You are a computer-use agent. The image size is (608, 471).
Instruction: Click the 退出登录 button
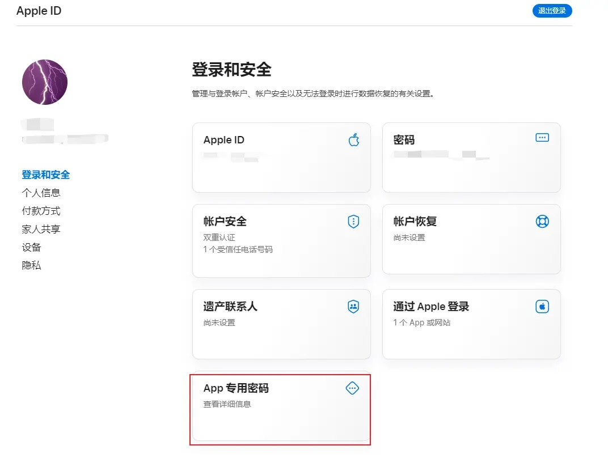click(551, 10)
